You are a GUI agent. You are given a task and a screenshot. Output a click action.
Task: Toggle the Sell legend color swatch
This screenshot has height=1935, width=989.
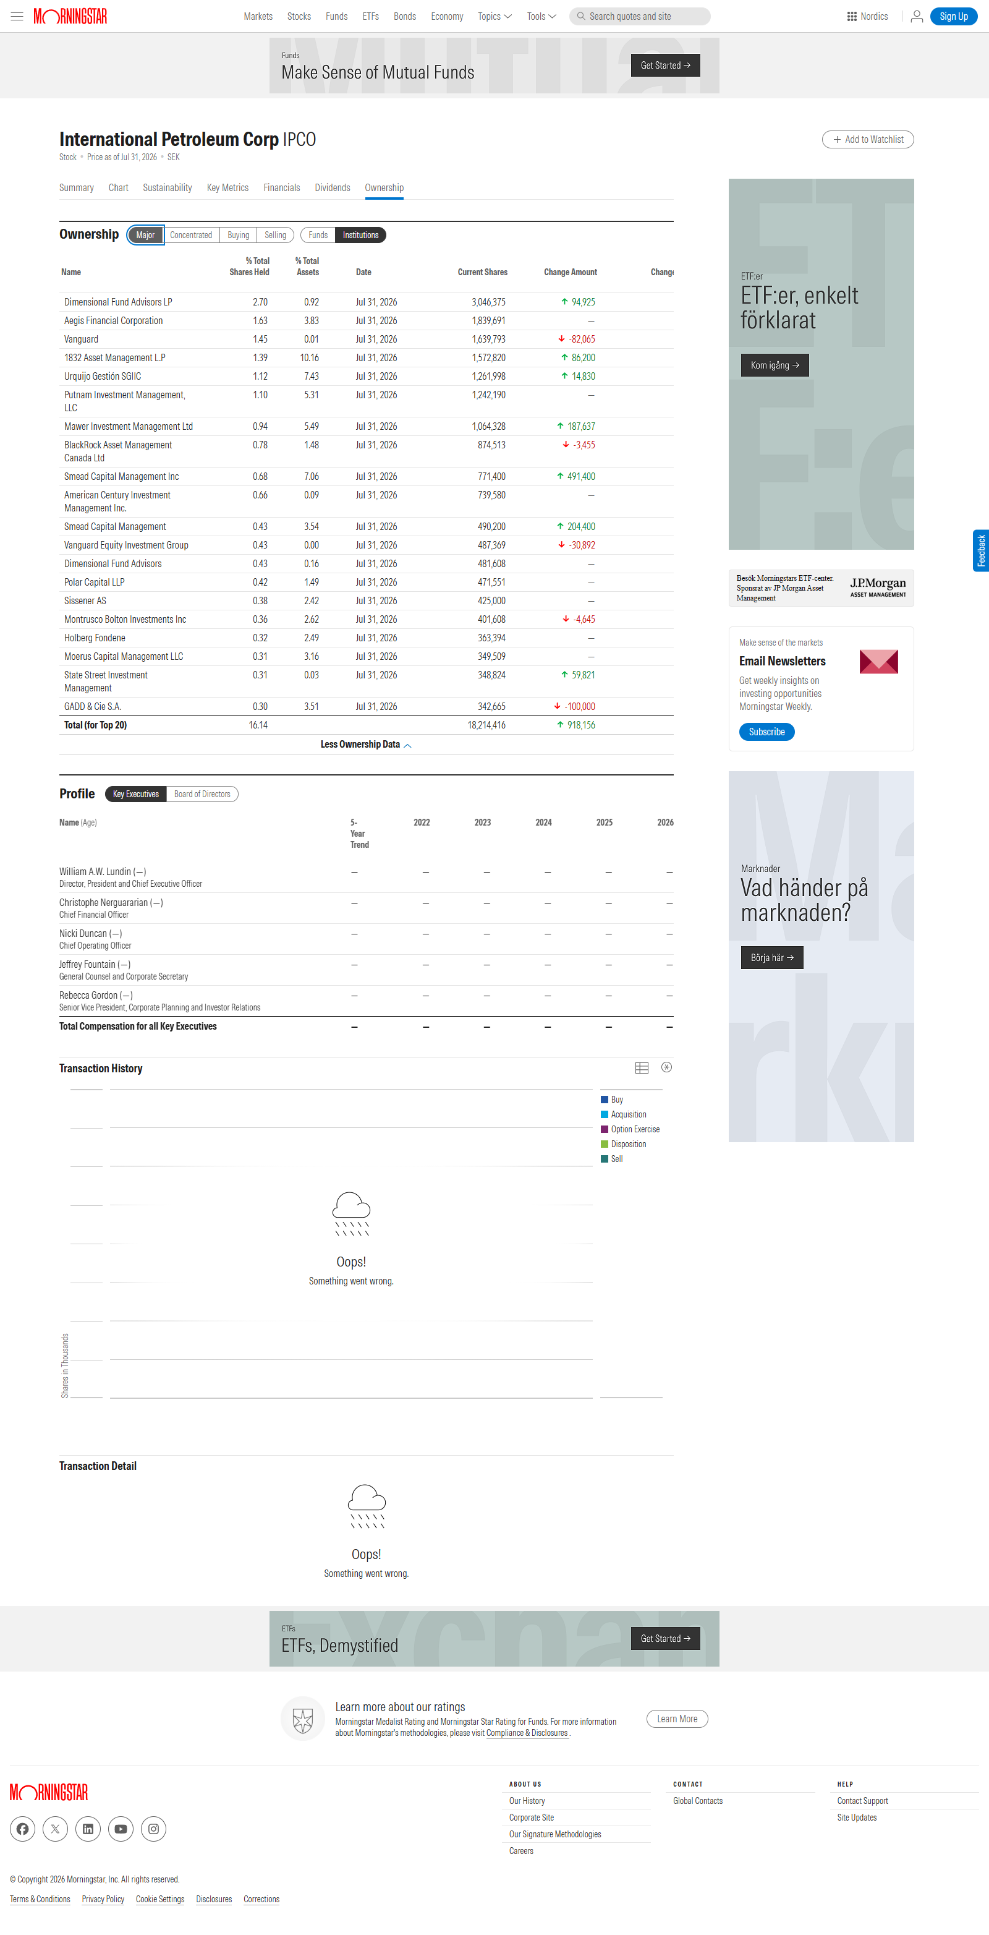(x=605, y=1159)
